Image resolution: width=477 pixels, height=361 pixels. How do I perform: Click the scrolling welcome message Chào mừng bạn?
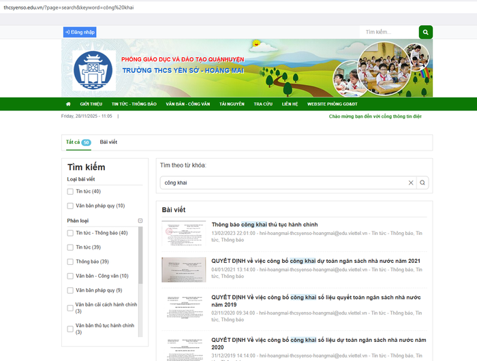click(375, 116)
